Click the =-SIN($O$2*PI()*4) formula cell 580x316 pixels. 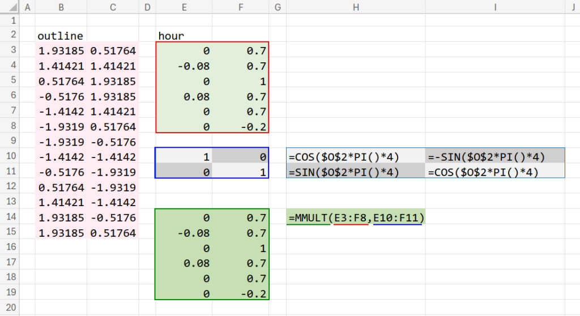pyautogui.click(x=494, y=156)
